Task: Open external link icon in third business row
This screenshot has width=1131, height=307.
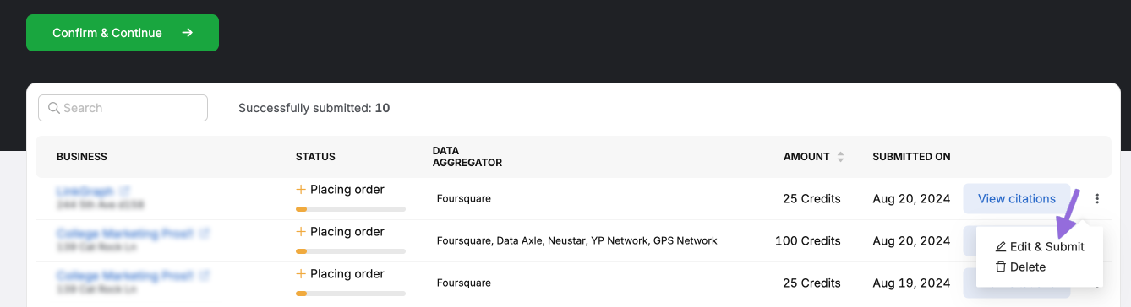Action: (x=204, y=275)
